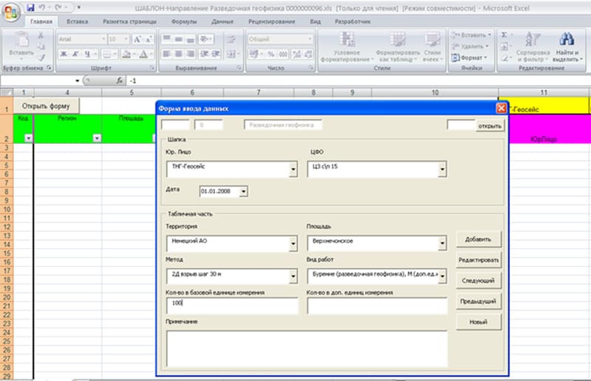Toggle bold Ж formatting
The image size is (591, 381).
coord(64,54)
